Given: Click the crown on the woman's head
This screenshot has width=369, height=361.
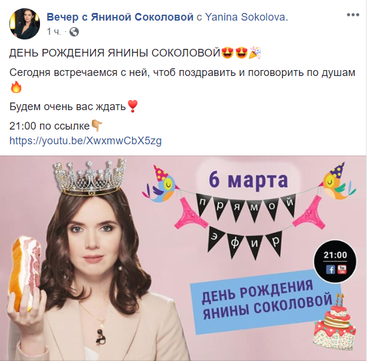Looking at the screenshot, I should (x=89, y=177).
